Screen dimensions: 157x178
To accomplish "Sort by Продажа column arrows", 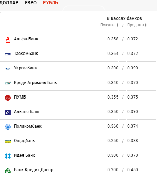I will [x=146, y=25].
